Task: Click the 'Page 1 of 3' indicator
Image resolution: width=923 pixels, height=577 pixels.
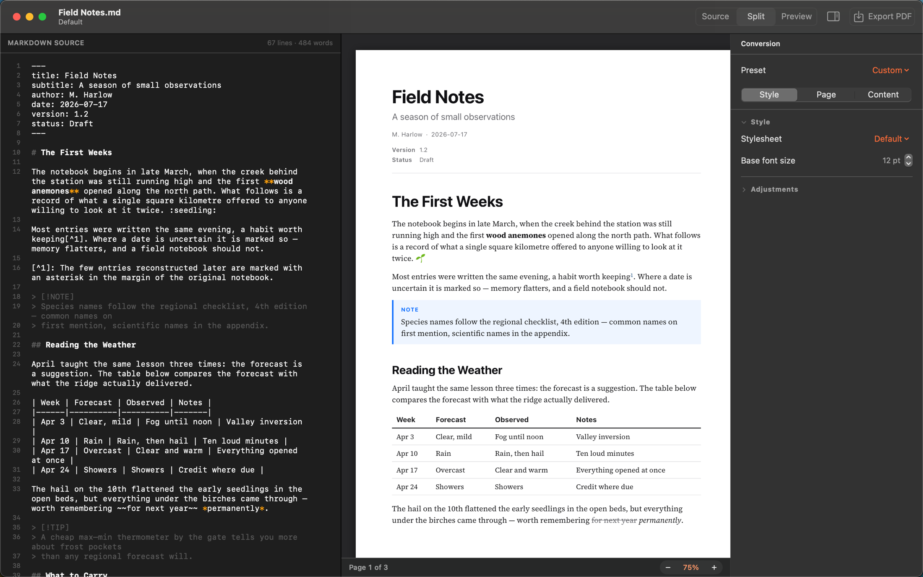Action: [x=368, y=567]
